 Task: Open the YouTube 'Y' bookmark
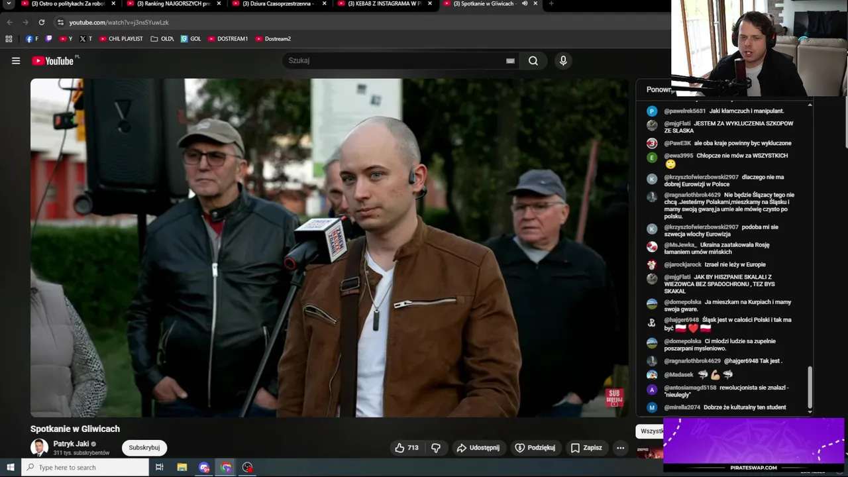[66, 39]
